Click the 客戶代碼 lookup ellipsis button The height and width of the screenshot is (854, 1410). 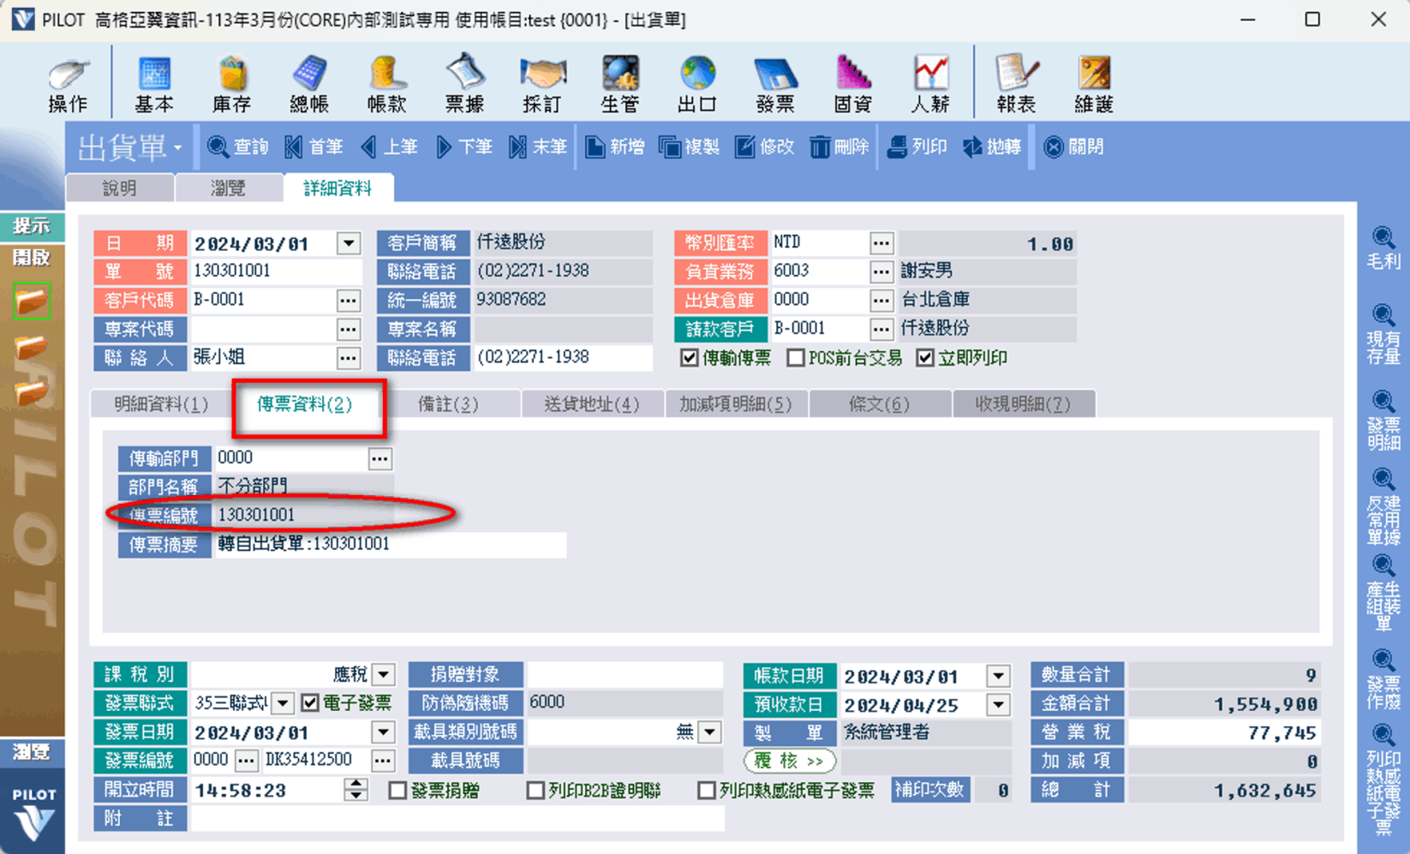348,301
